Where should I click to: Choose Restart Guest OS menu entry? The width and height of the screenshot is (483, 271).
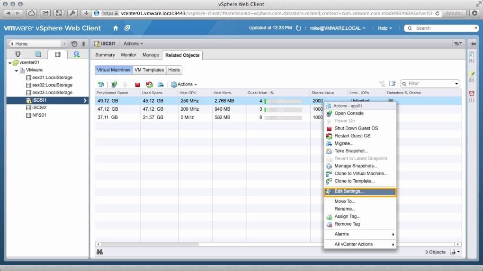[x=360, y=136]
